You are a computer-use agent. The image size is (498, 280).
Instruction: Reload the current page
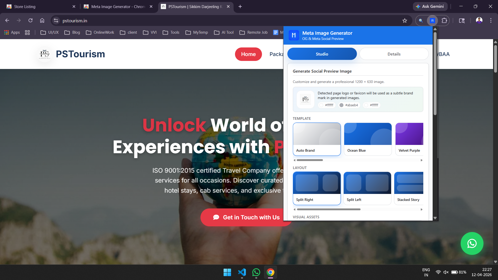click(30, 20)
